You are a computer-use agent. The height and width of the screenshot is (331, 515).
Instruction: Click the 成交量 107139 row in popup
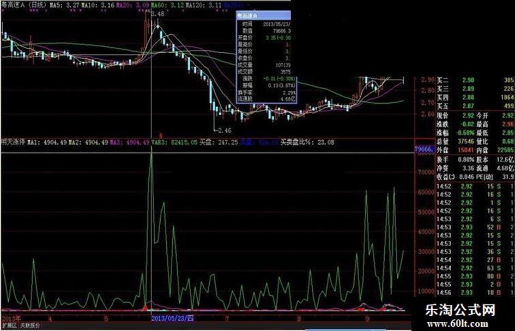pyautogui.click(x=264, y=65)
